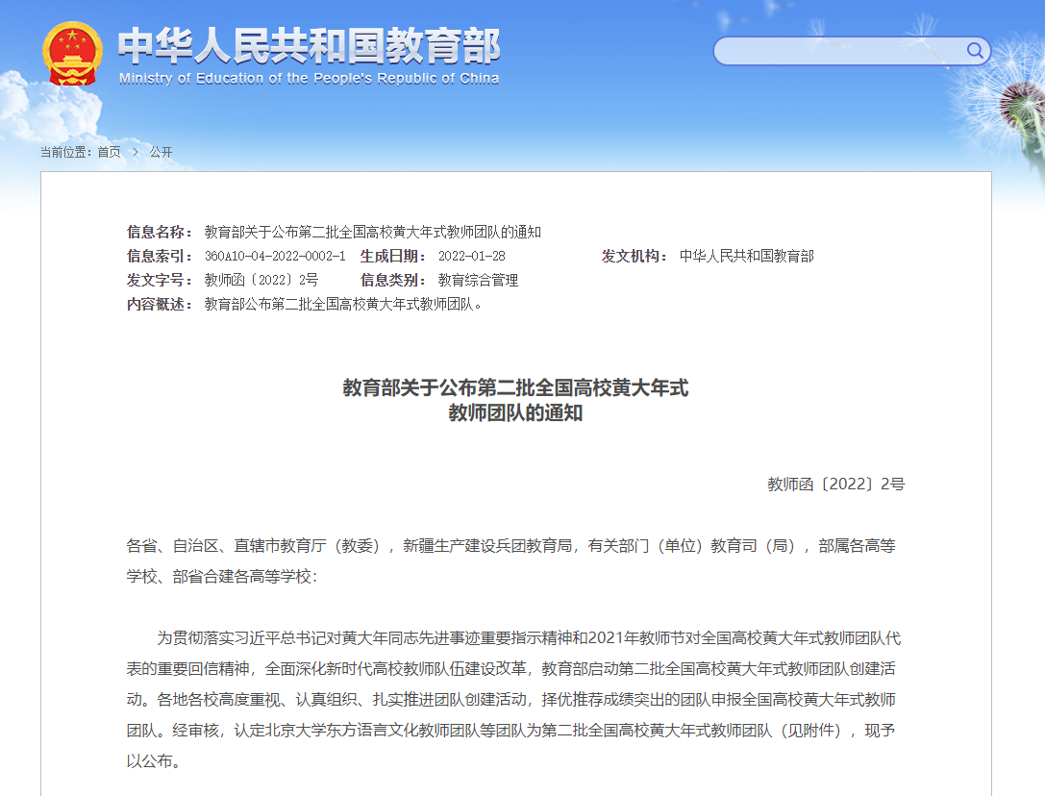
Task: Open the 首页 breadcrumb link
Action: click(109, 152)
